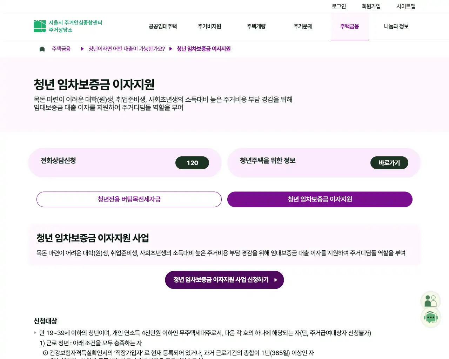Click the home icon in the breadcrumb
Screen dimensions: 449x359
click(x=42, y=48)
